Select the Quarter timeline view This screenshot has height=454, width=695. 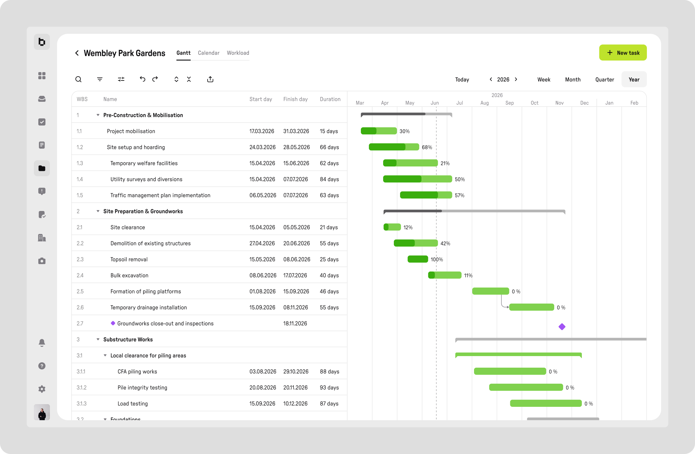point(604,80)
